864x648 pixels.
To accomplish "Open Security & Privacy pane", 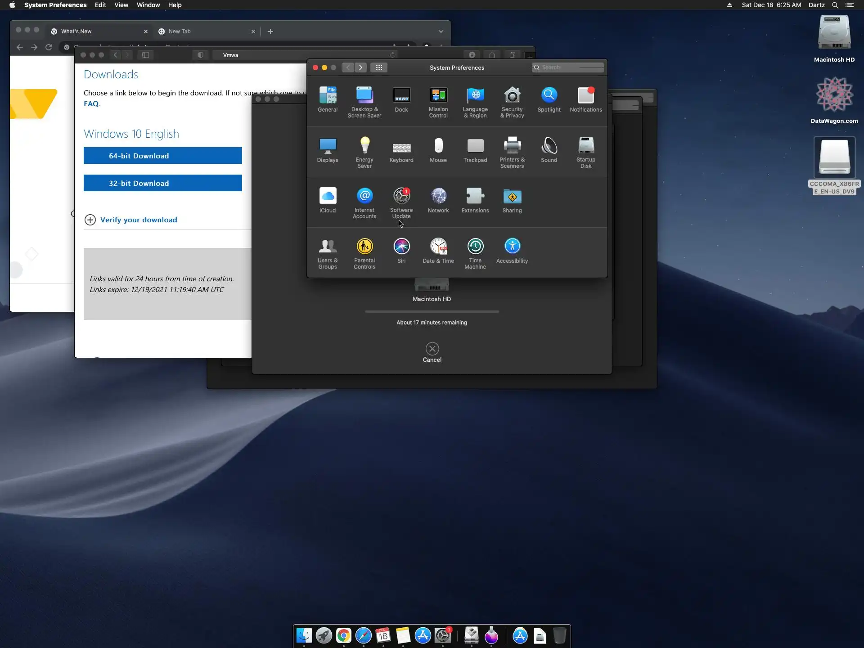I will (x=512, y=96).
